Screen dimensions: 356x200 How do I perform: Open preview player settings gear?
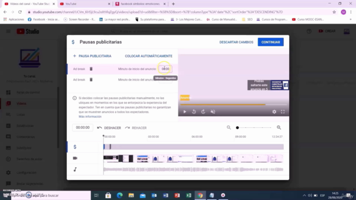click(x=274, y=112)
